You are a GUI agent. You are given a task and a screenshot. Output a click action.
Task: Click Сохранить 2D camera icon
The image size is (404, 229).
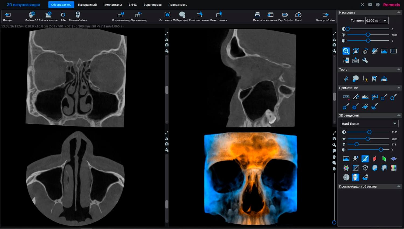(167, 15)
